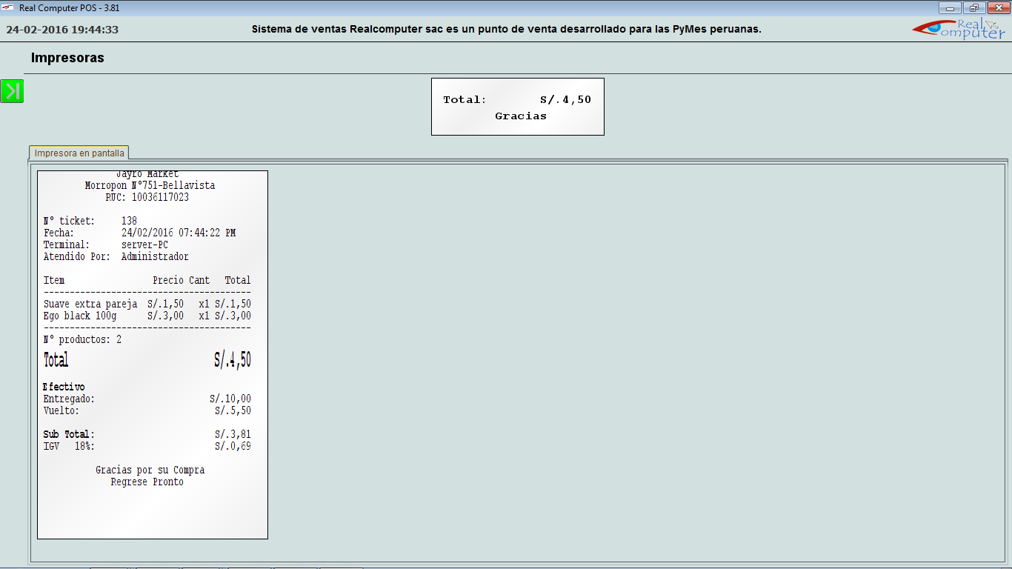
Task: Click the POS application icon in the title bar
Action: [x=8, y=7]
